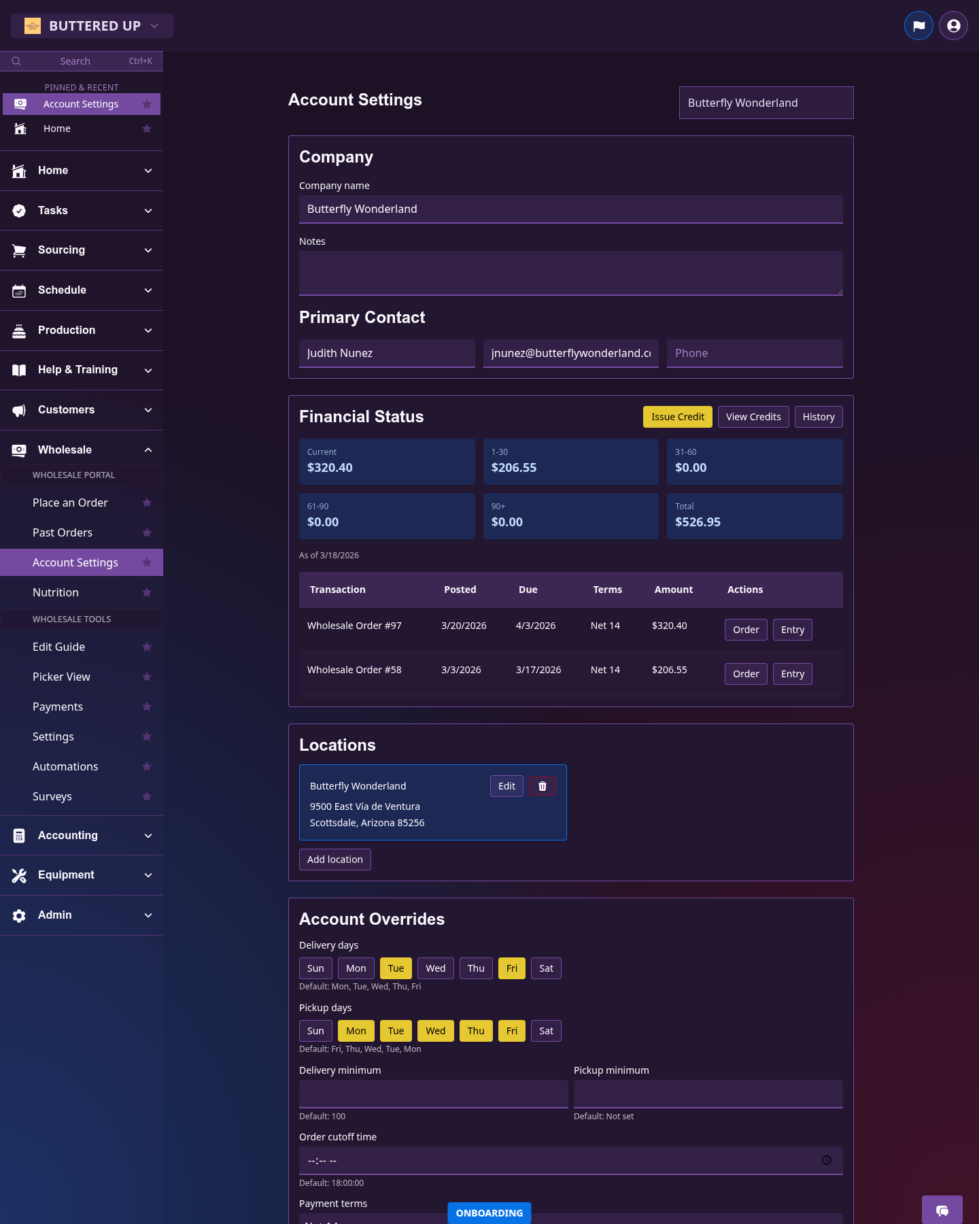Click the Company name field
The width and height of the screenshot is (979, 1224).
571,209
